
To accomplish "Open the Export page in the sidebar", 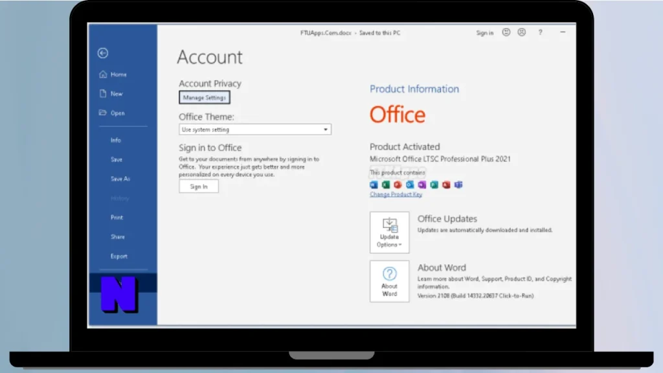I will [119, 256].
